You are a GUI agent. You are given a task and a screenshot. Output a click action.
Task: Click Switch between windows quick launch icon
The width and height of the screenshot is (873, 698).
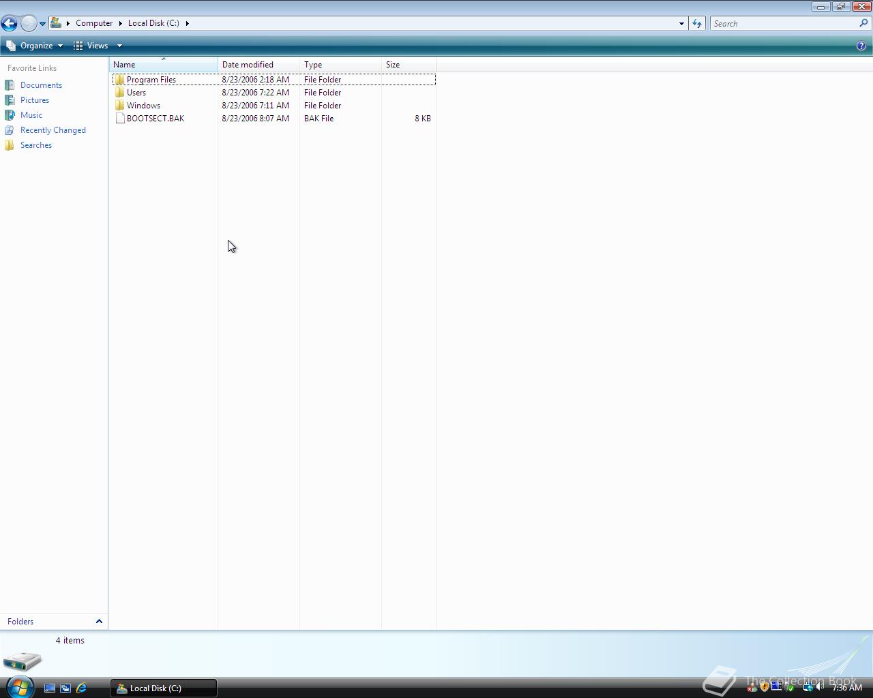65,688
